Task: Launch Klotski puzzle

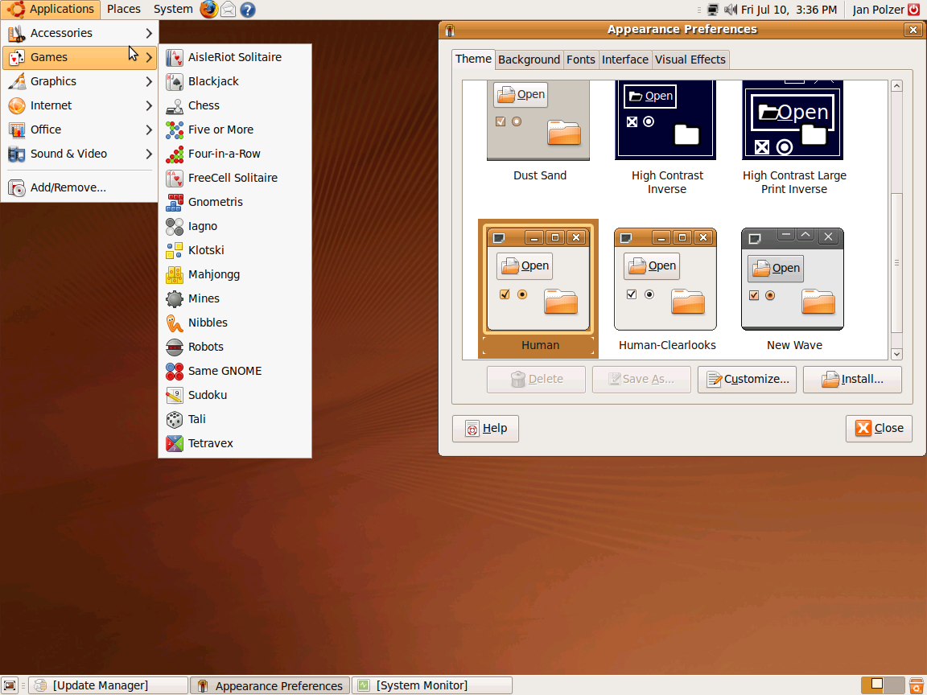Action: click(x=235, y=251)
